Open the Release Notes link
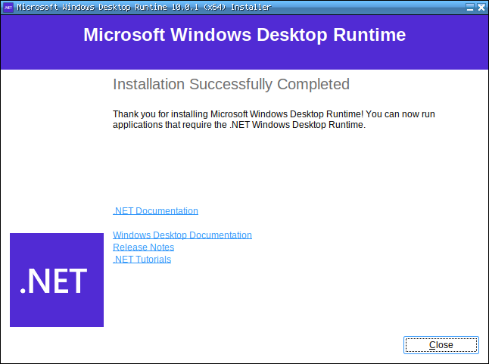Screen dimensions: 489x364 point(143,247)
